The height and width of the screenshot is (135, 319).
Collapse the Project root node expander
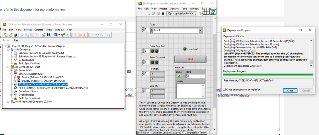(x=5, y=46)
